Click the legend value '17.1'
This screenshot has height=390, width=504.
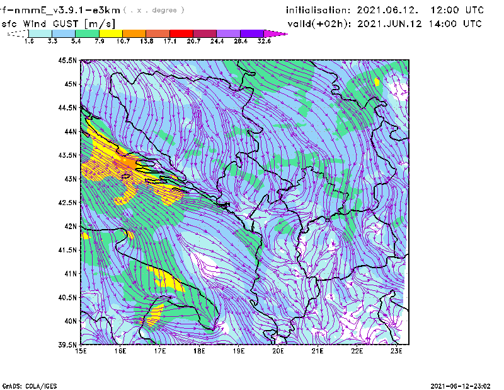tap(170, 41)
